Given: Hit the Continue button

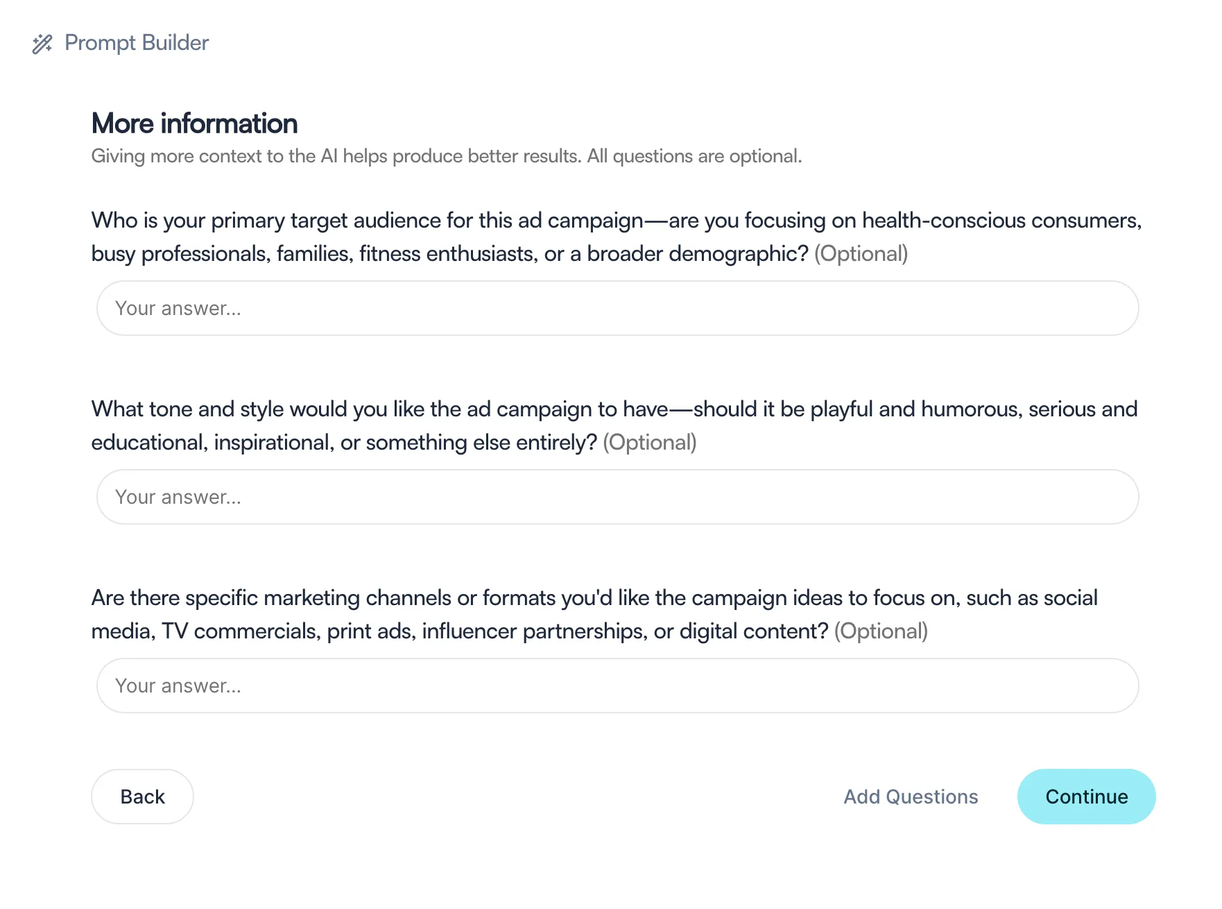Looking at the screenshot, I should coord(1087,797).
